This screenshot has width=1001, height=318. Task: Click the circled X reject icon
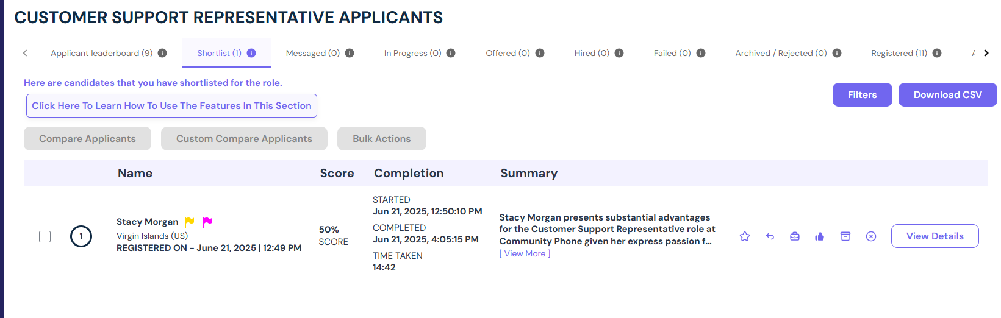[x=871, y=236]
